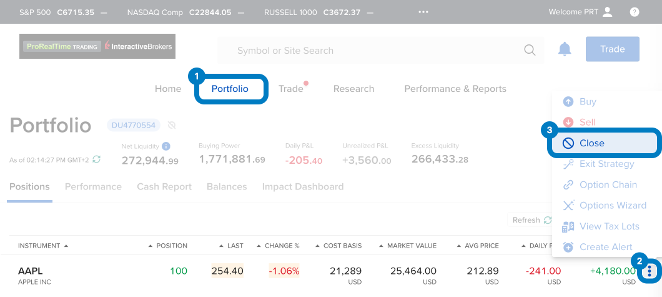The image size is (662, 297).
Task: Click the Symbol or Site Search field
Action: tap(375, 51)
